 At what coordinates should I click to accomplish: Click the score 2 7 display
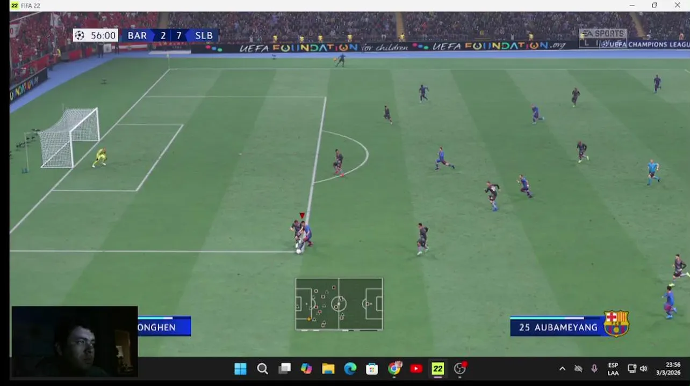click(171, 35)
